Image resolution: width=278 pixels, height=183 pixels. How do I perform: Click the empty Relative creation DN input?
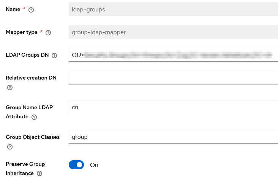[x=173, y=78]
